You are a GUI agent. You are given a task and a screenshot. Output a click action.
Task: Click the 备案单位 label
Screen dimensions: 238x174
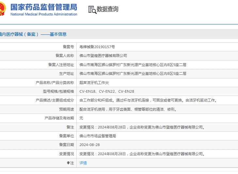tap(67, 136)
